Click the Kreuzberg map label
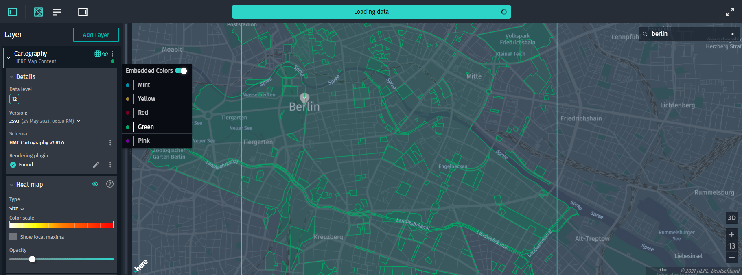Screen dimensions: 742x275 pyautogui.click(x=328, y=237)
